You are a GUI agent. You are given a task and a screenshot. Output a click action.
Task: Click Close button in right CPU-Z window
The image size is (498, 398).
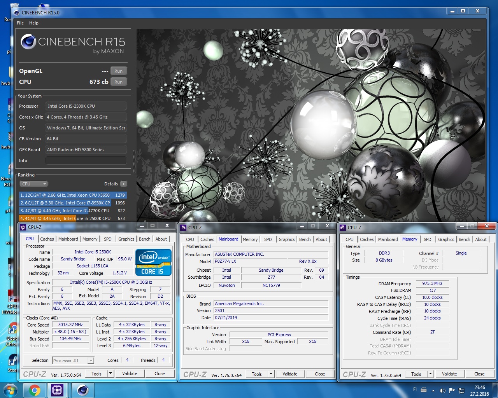click(479, 374)
